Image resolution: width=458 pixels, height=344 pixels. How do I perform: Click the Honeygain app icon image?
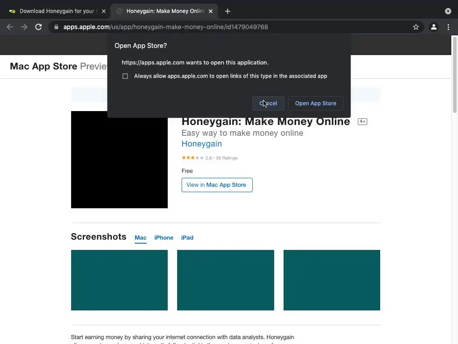click(119, 160)
